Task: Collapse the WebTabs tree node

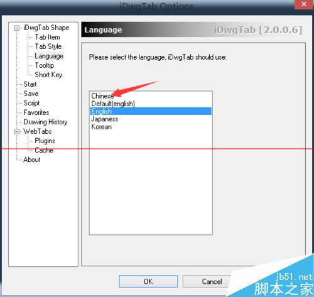Action: click(x=17, y=132)
